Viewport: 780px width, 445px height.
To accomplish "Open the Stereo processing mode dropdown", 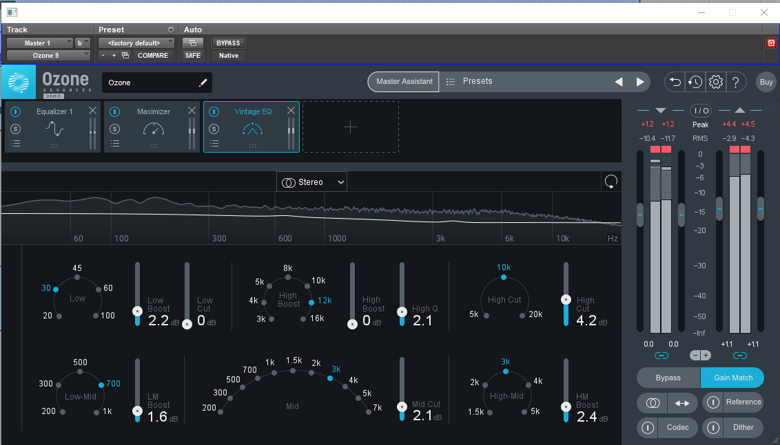I will (311, 182).
